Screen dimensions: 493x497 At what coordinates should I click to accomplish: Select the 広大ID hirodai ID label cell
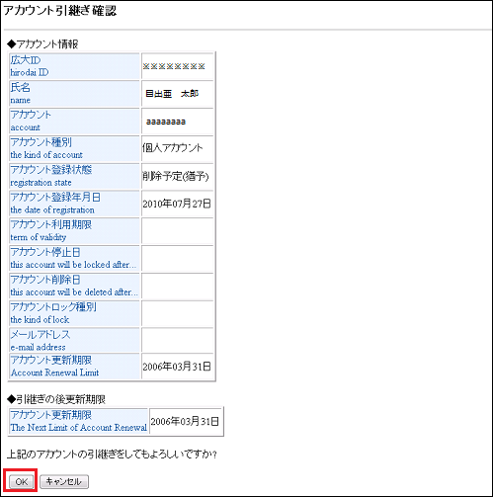click(75, 66)
